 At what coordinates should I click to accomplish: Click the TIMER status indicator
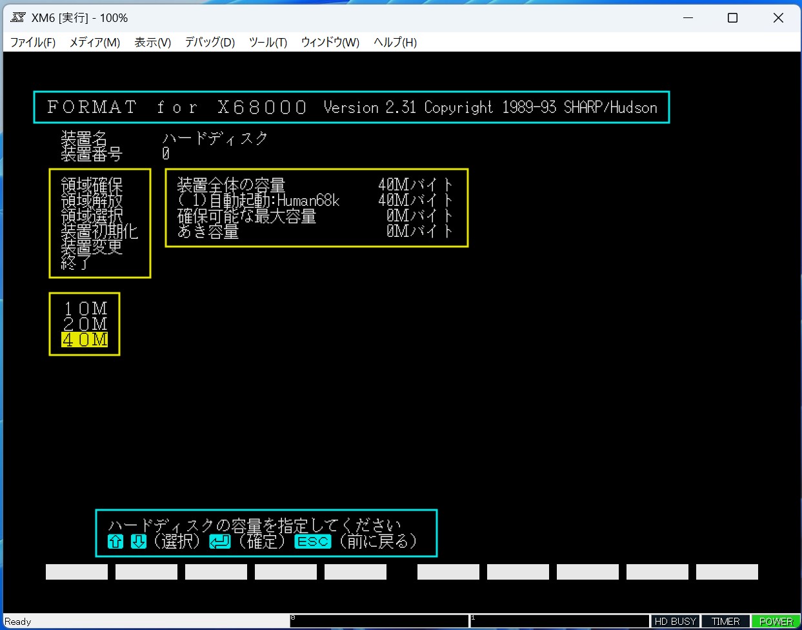click(726, 622)
